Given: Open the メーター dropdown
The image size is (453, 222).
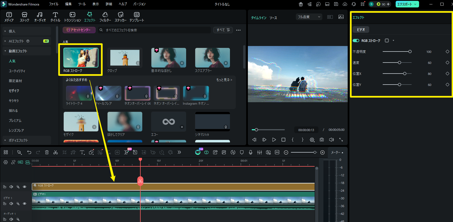Looking at the screenshot, I should pos(337,152).
